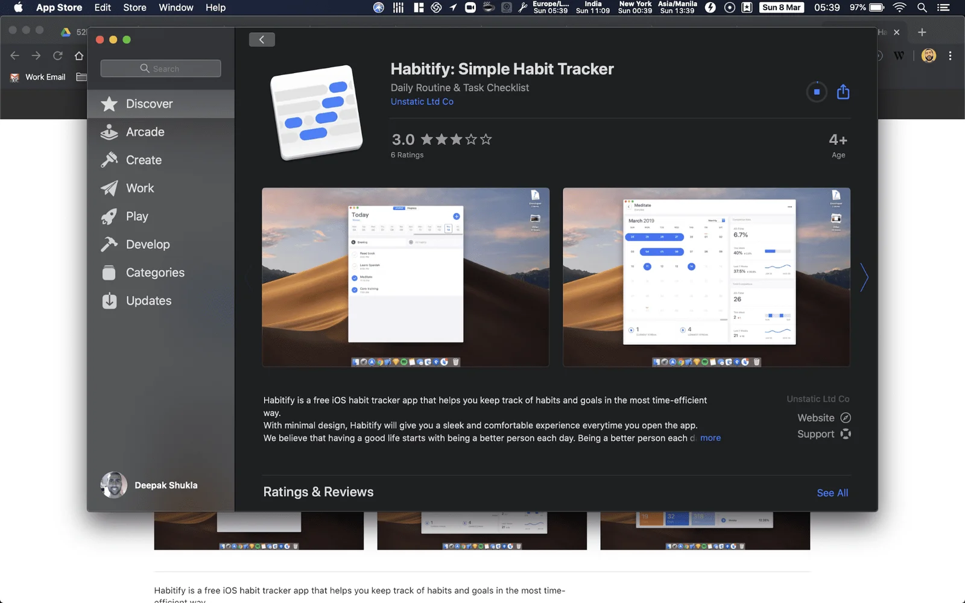Screen dimensions: 965x603
Task: Open the Sun 8 Mar date widget
Action: [x=782, y=7]
